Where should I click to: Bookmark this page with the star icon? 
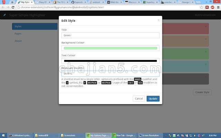click(202, 7)
